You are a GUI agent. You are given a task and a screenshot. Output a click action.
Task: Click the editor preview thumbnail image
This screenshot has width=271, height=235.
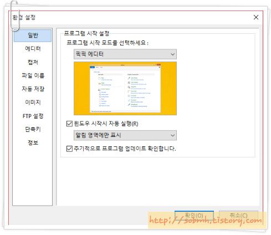pyautogui.click(x=125, y=88)
